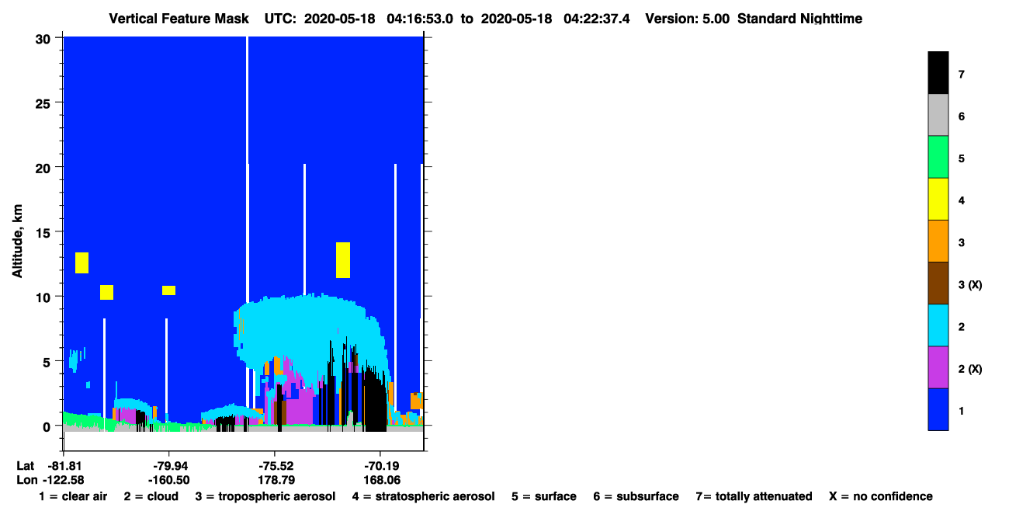Viewport: 1009px width, 518px height.
Task: Click legend entry 'X = no confidence'
Action: 881,496
